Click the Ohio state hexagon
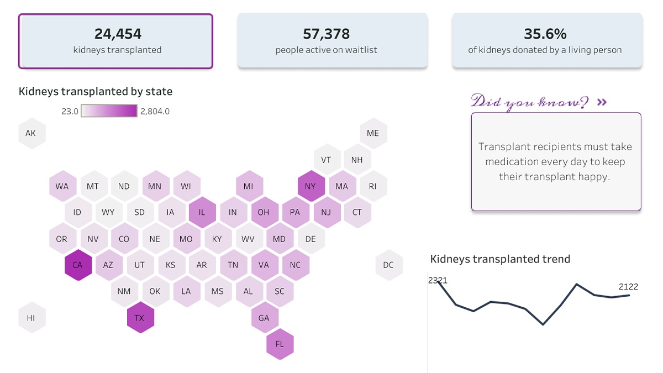Viewport: 663px width, 373px height. pyautogui.click(x=264, y=212)
